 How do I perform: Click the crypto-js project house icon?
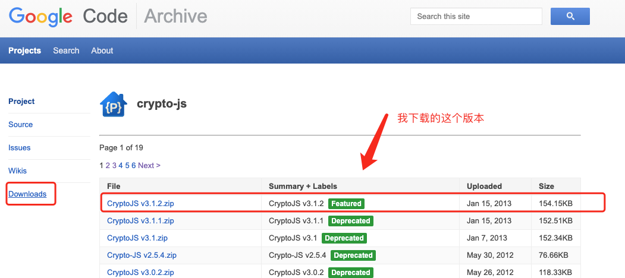[114, 105]
